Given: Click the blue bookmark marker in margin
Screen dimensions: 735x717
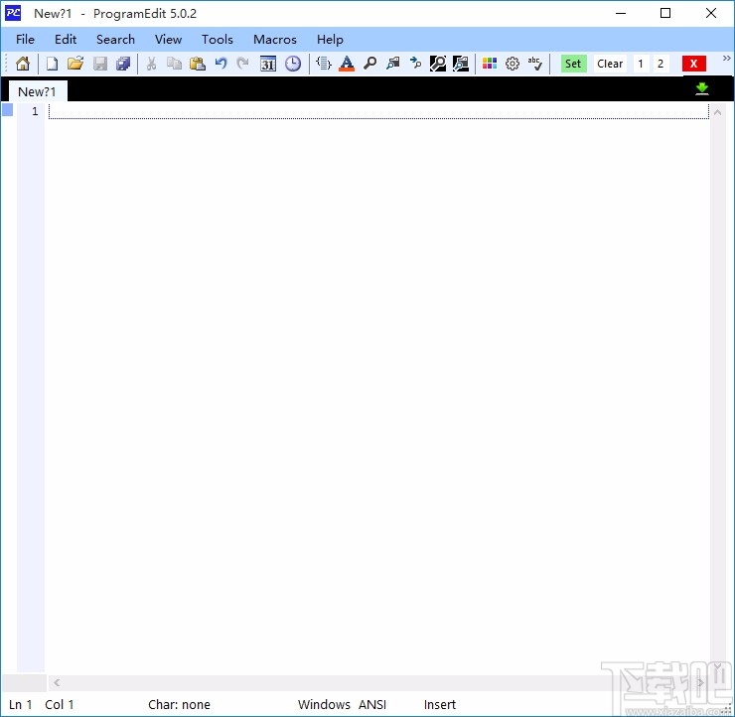Looking at the screenshot, I should pos(8,110).
